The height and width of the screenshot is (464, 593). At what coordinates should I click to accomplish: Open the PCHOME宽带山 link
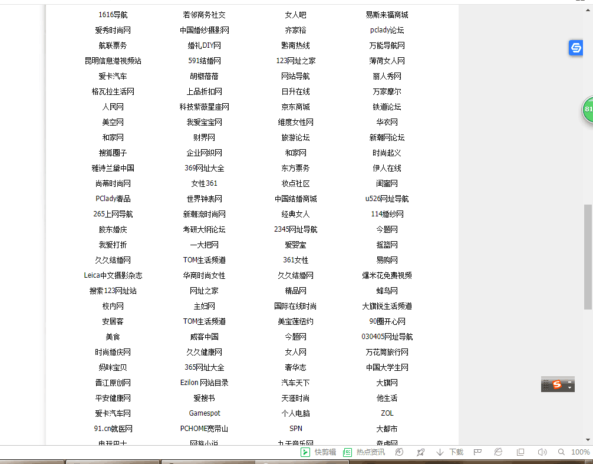[204, 429]
